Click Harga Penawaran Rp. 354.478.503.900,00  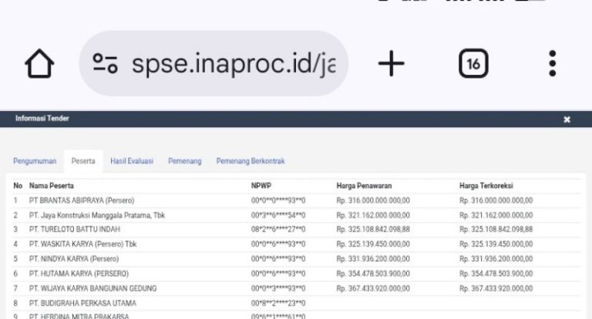tap(373, 274)
